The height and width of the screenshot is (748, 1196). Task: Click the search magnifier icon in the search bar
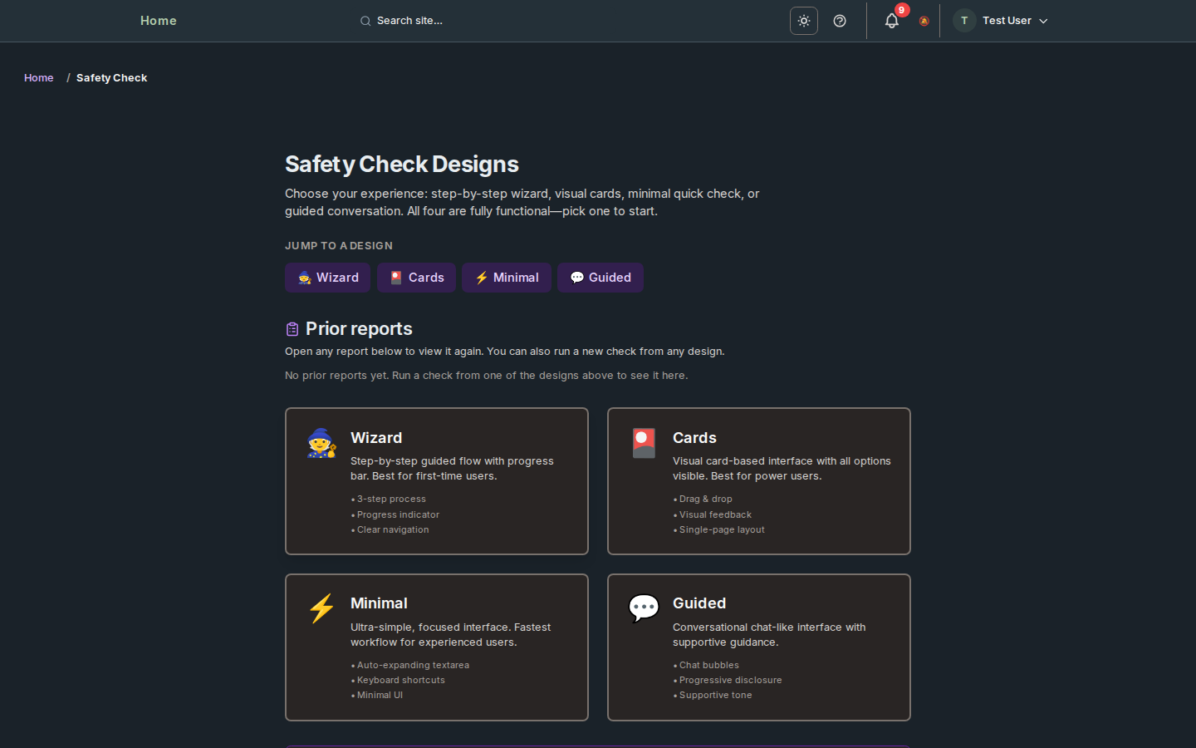click(365, 21)
